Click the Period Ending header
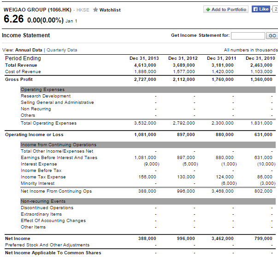This screenshot has height=257, width=278. coord(23,58)
